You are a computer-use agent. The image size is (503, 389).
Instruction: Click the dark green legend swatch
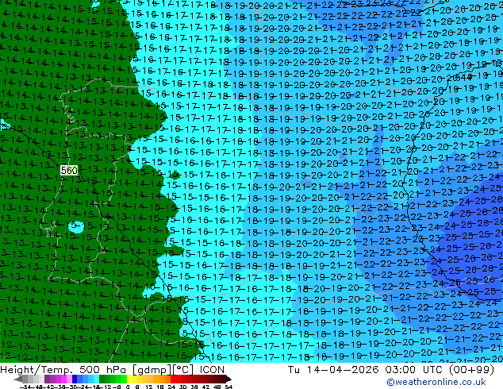coord(102,379)
